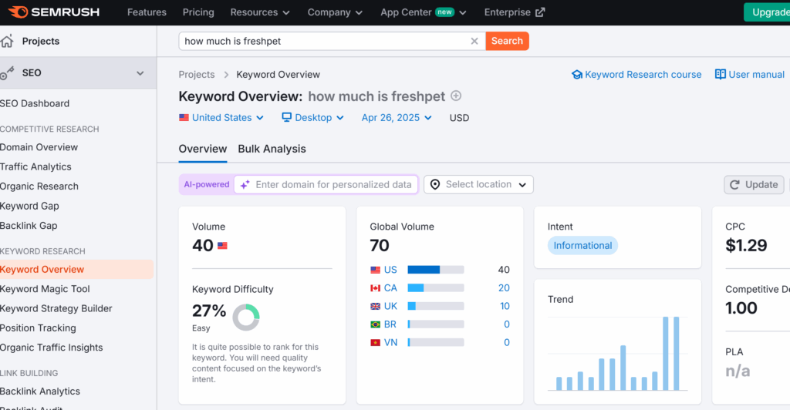Click the User manual book icon
Viewport: 790px width, 410px height.
(721, 75)
